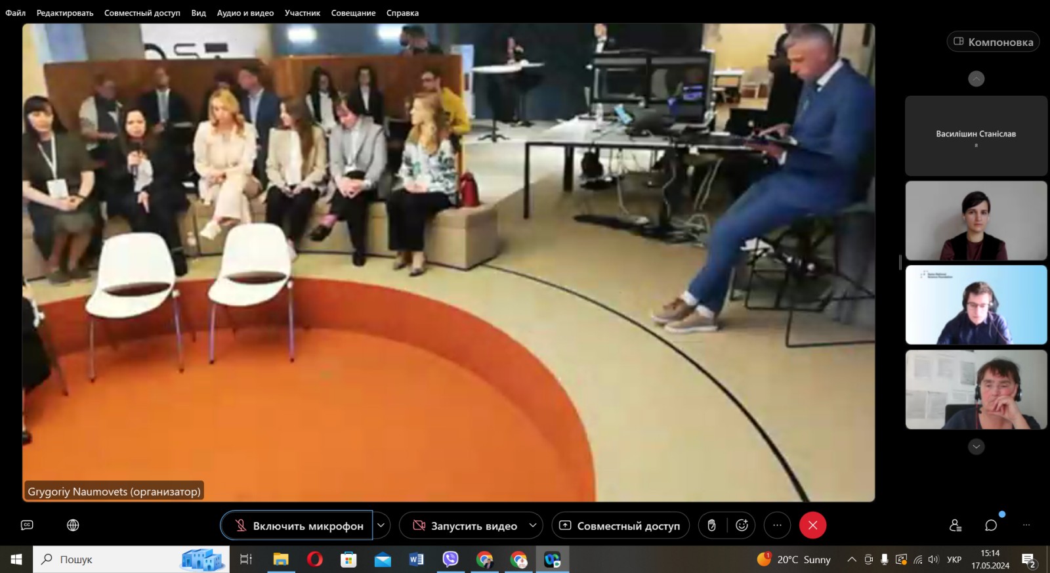Expand hidden system tray icons
Screen dimensions: 1050x573
[852, 559]
